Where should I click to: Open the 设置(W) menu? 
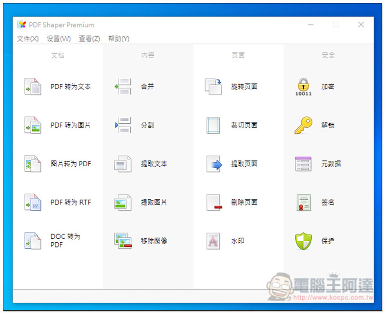pyautogui.click(x=59, y=39)
